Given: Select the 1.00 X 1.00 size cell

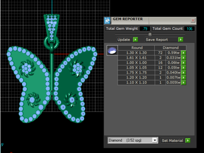Looking at the screenshot, I should (136, 63).
